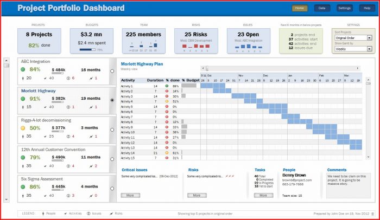This screenshot has width=380, height=220.
Task: Switch to the Data tab
Action: coord(322,8)
